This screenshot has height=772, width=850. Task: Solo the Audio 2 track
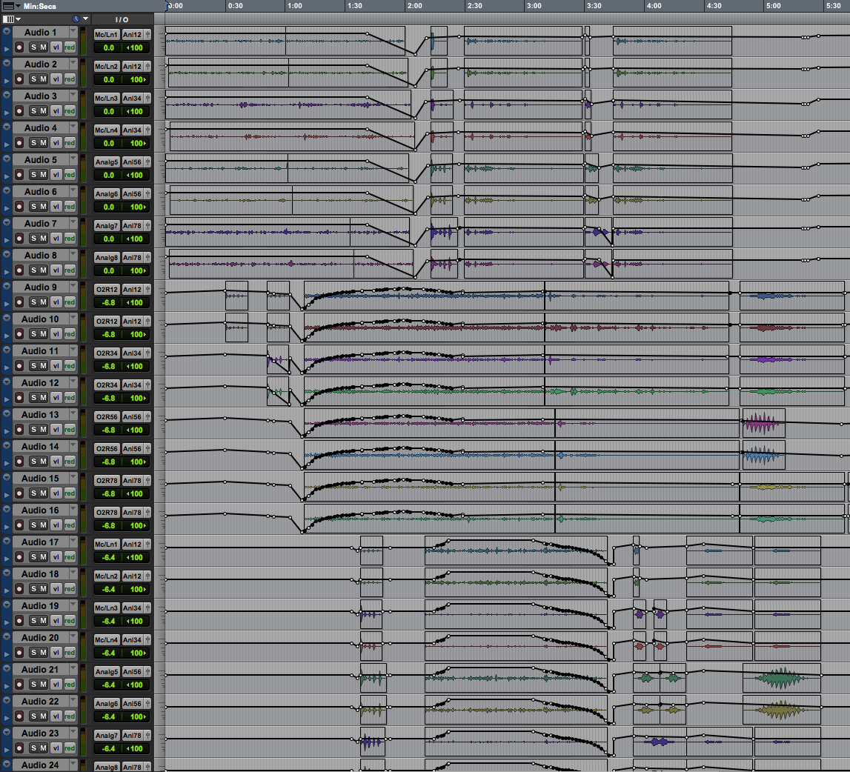(x=33, y=79)
